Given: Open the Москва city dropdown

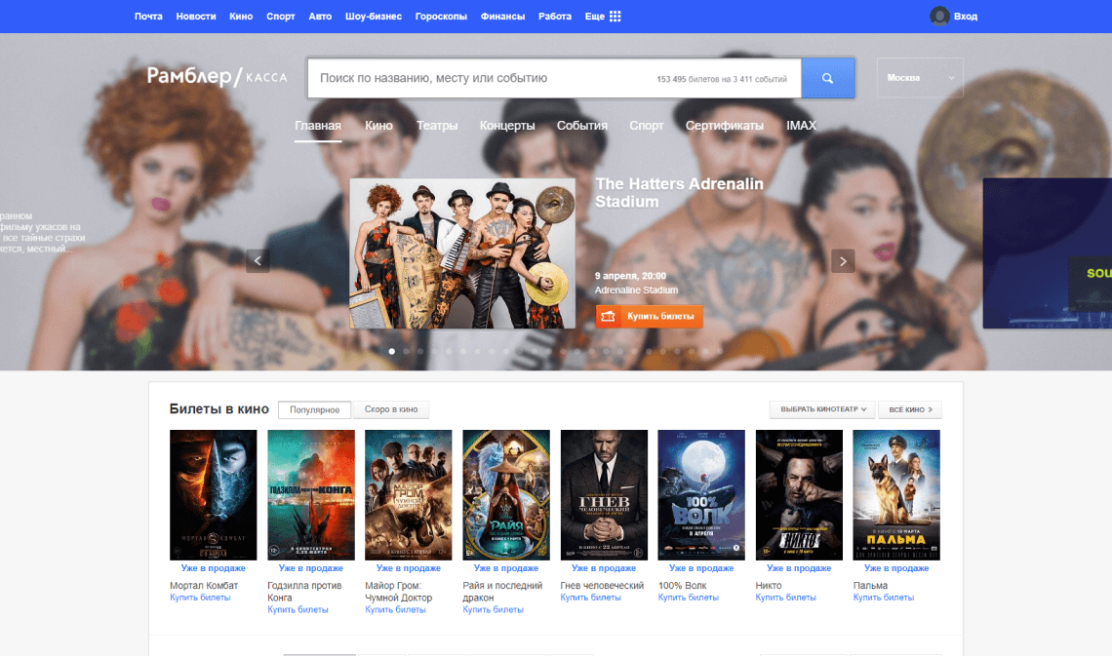Looking at the screenshot, I should coord(920,78).
